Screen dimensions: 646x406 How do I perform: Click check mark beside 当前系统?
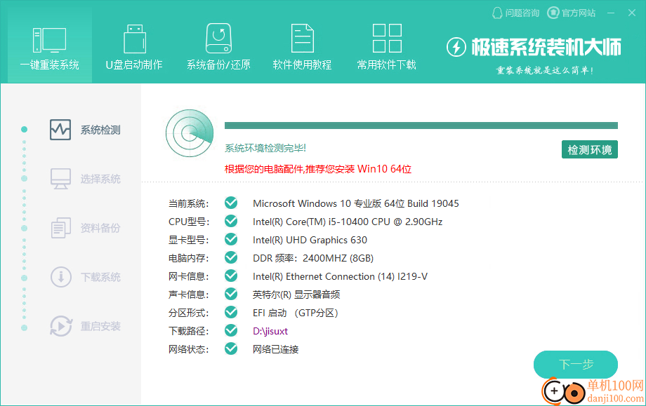click(231, 203)
